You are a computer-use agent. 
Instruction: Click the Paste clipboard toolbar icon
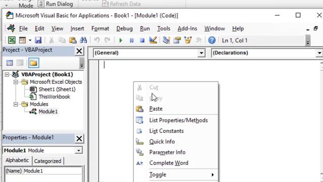click(73, 40)
